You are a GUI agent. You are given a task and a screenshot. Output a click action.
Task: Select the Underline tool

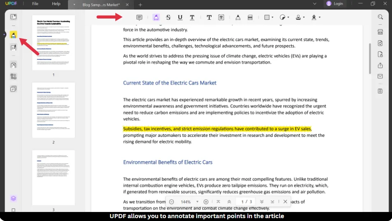[x=180, y=17]
